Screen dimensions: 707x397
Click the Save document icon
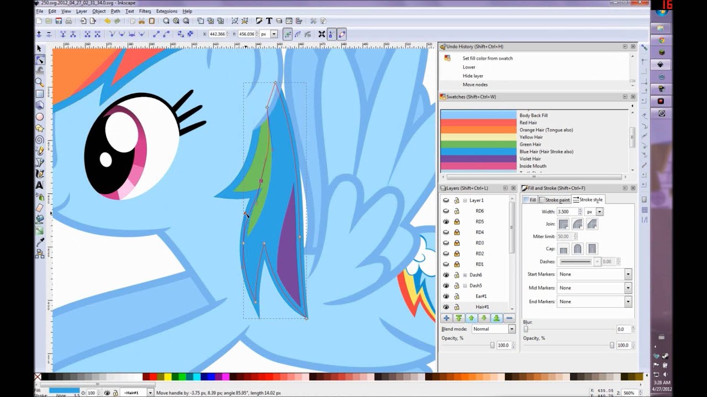pyautogui.click(x=59, y=21)
